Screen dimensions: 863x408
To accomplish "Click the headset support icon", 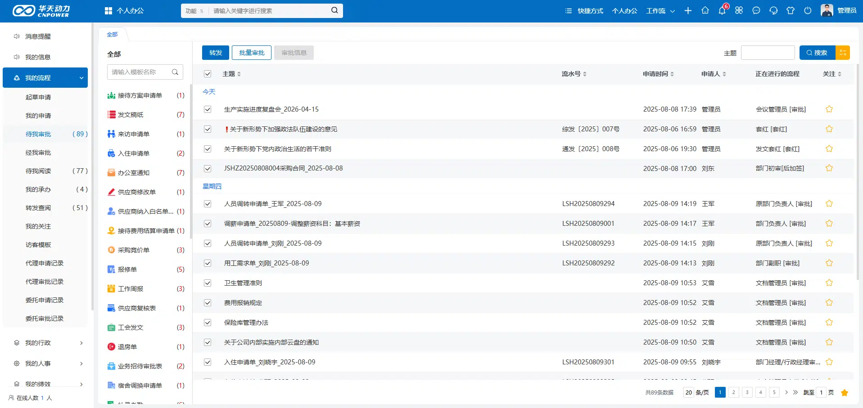I will point(773,10).
